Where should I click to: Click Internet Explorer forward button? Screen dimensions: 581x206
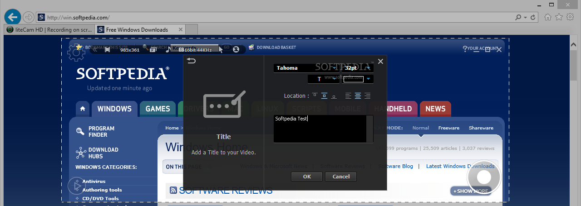pos(28,17)
